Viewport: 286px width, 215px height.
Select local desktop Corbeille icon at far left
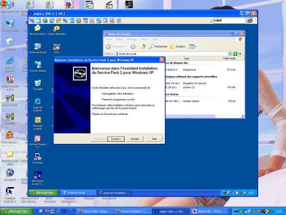(x=10, y=44)
